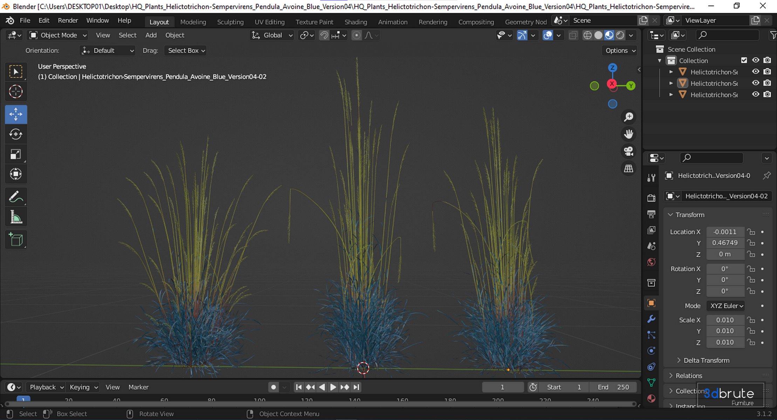Viewport: 777px width, 420px height.
Task: Select the Add Cube tool
Action: pyautogui.click(x=16, y=240)
